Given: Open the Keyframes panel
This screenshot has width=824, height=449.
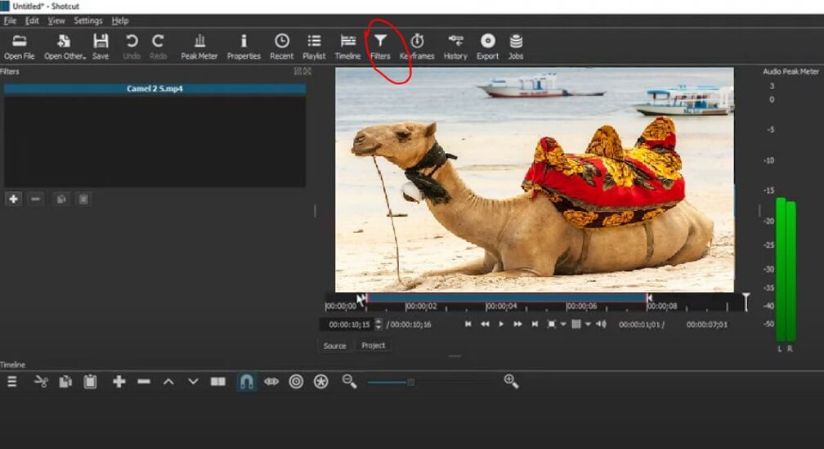Looking at the screenshot, I should 417,47.
